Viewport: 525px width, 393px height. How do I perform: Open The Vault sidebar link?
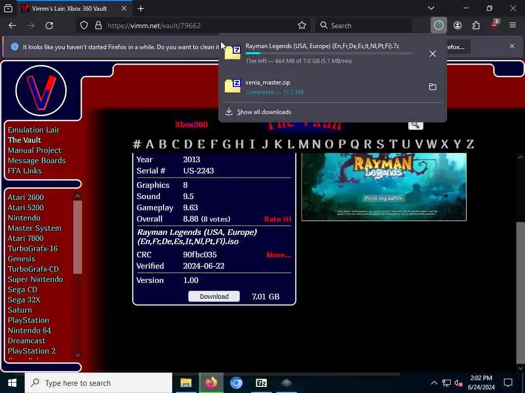pos(25,140)
